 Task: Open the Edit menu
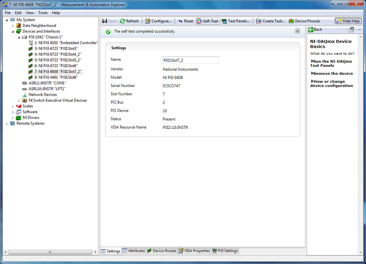tap(18, 12)
